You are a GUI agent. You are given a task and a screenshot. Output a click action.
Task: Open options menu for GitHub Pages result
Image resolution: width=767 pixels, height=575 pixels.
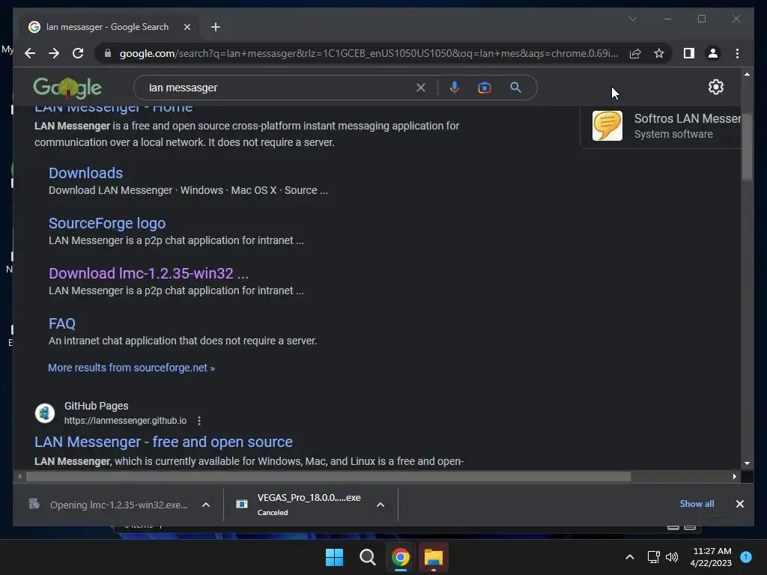198,421
